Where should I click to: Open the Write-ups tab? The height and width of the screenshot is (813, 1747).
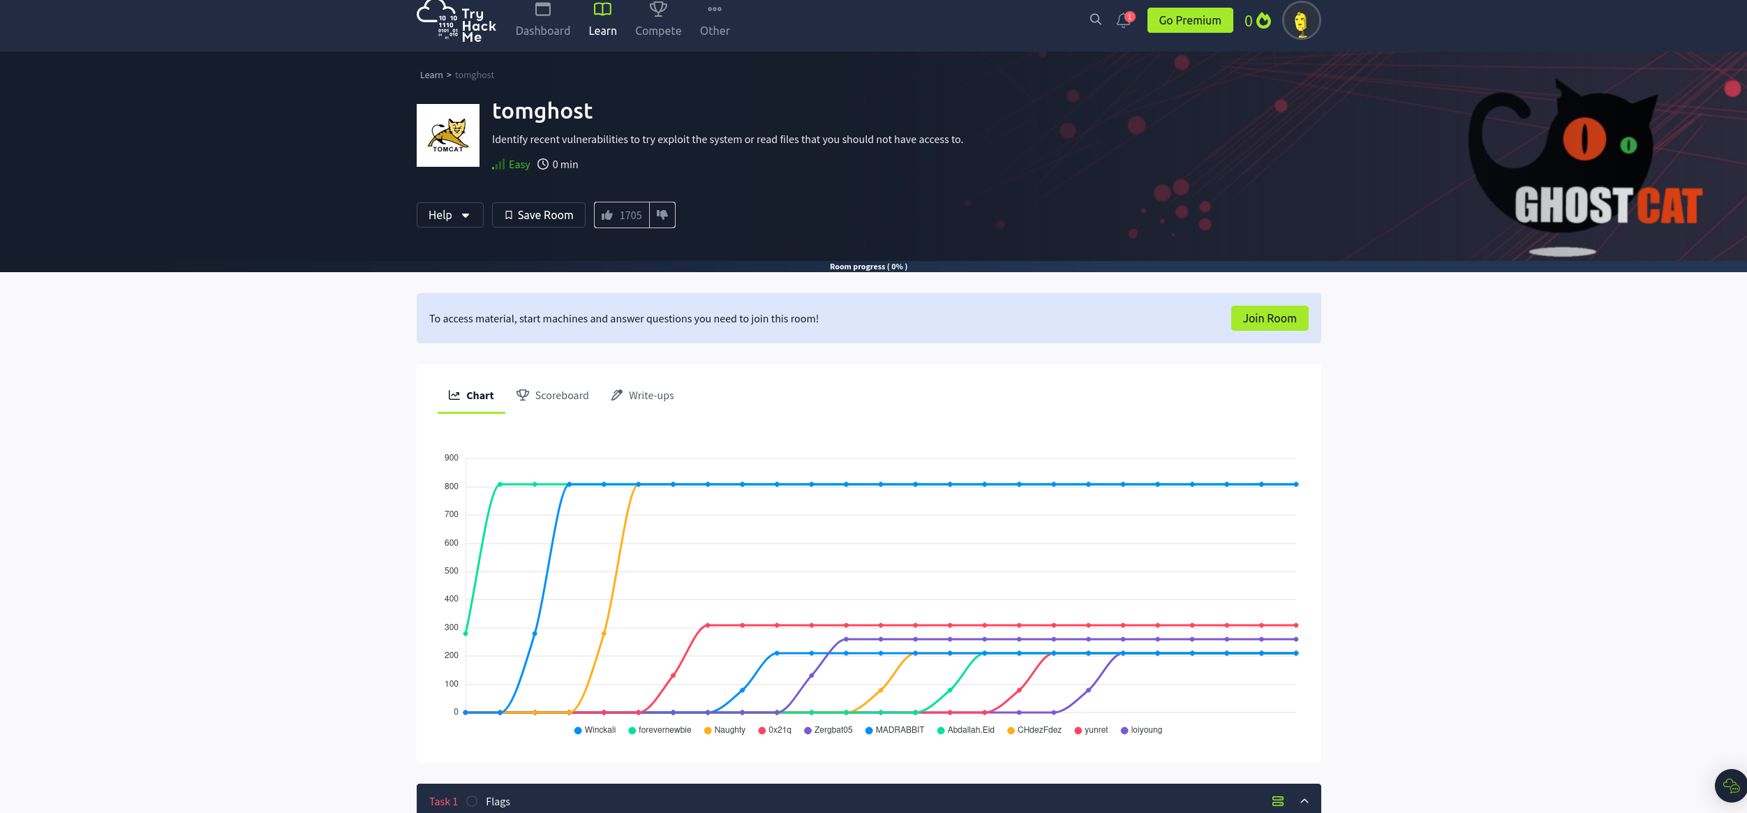click(x=642, y=395)
